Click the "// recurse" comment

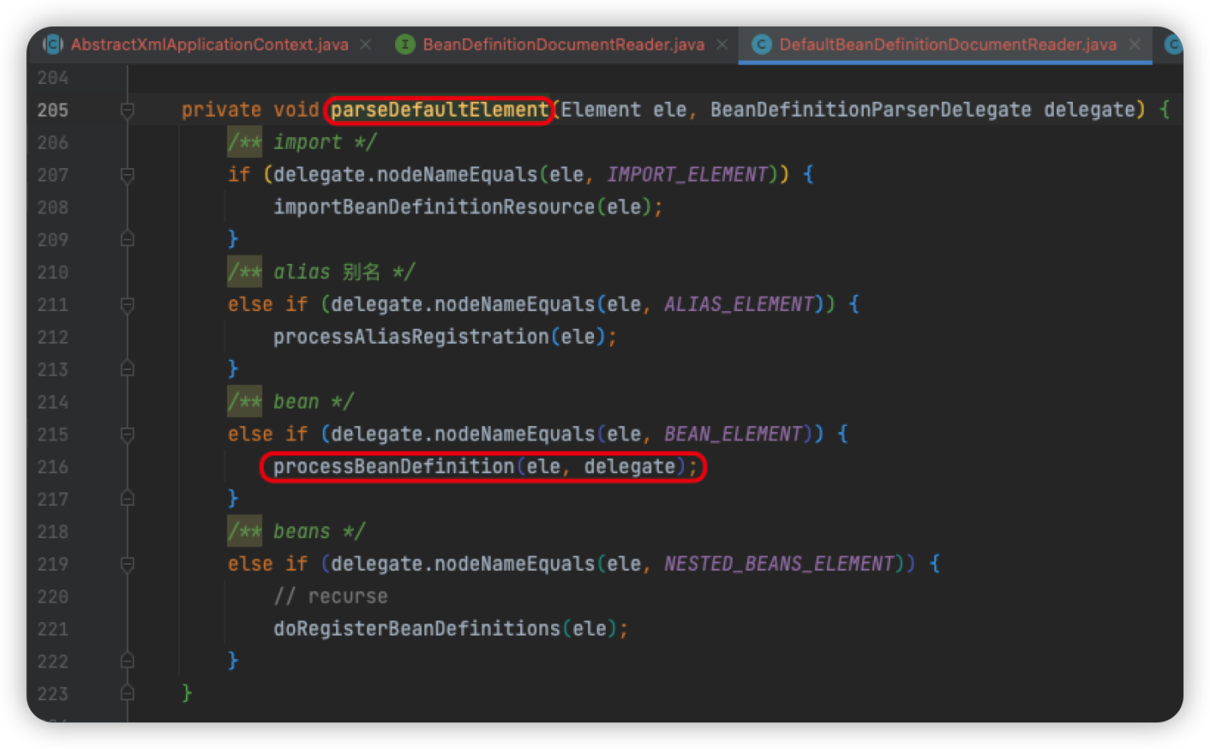(x=330, y=597)
